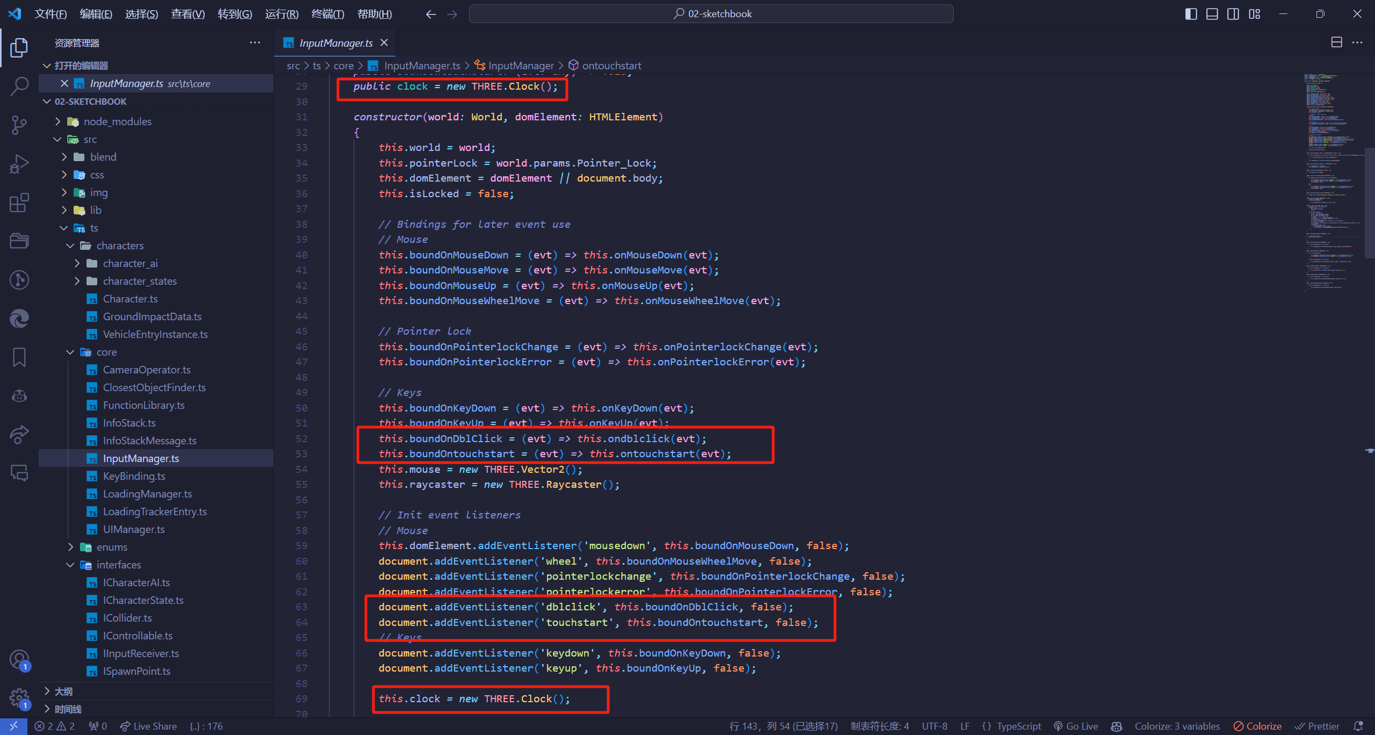
Task: Open the Live Share activity icon
Action: pyautogui.click(x=19, y=434)
